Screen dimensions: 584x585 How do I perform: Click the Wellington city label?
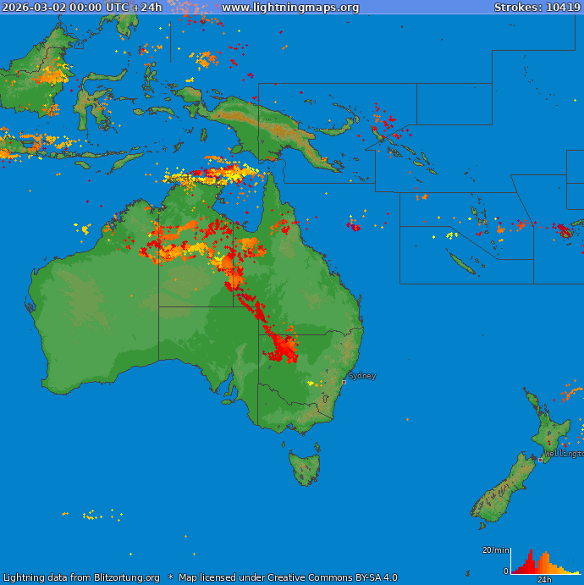pyautogui.click(x=564, y=454)
